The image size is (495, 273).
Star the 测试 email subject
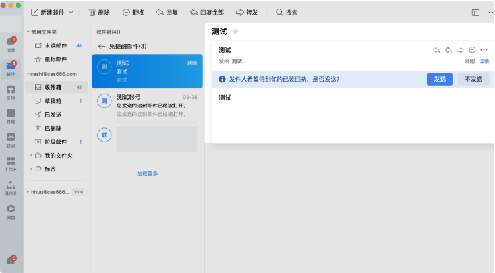(x=235, y=32)
